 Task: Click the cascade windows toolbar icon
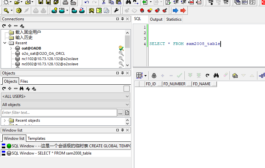point(237,2)
